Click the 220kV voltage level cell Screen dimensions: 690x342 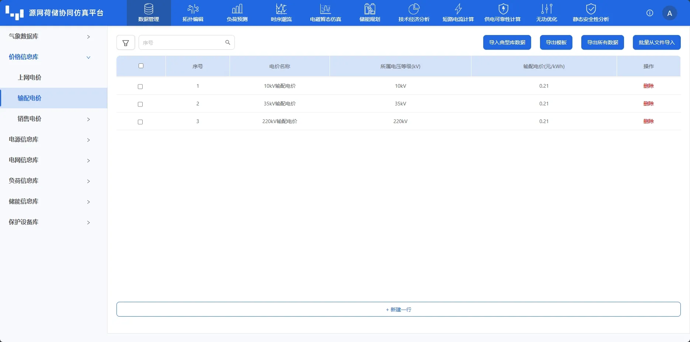tap(400, 121)
